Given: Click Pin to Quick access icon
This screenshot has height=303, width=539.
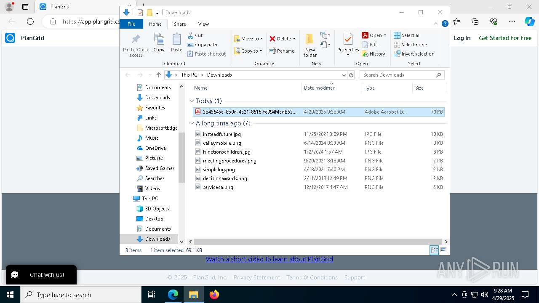Looking at the screenshot, I should pos(136,45).
